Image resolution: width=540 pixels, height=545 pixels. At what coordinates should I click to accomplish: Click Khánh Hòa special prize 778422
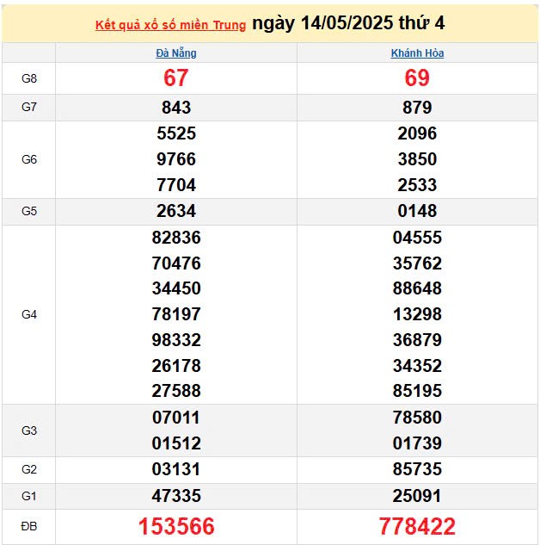tap(417, 527)
